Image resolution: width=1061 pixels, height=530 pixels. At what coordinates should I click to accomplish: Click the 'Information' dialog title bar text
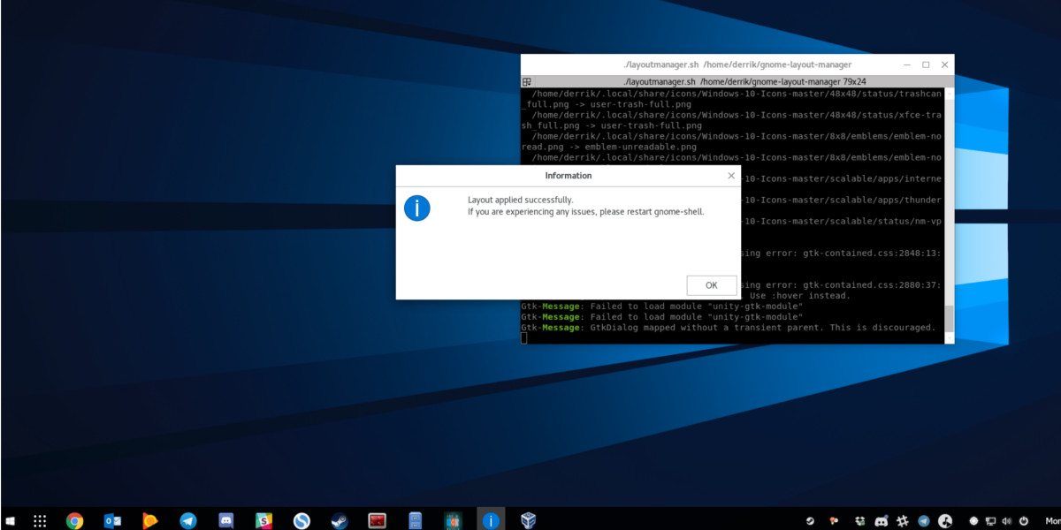coord(569,176)
